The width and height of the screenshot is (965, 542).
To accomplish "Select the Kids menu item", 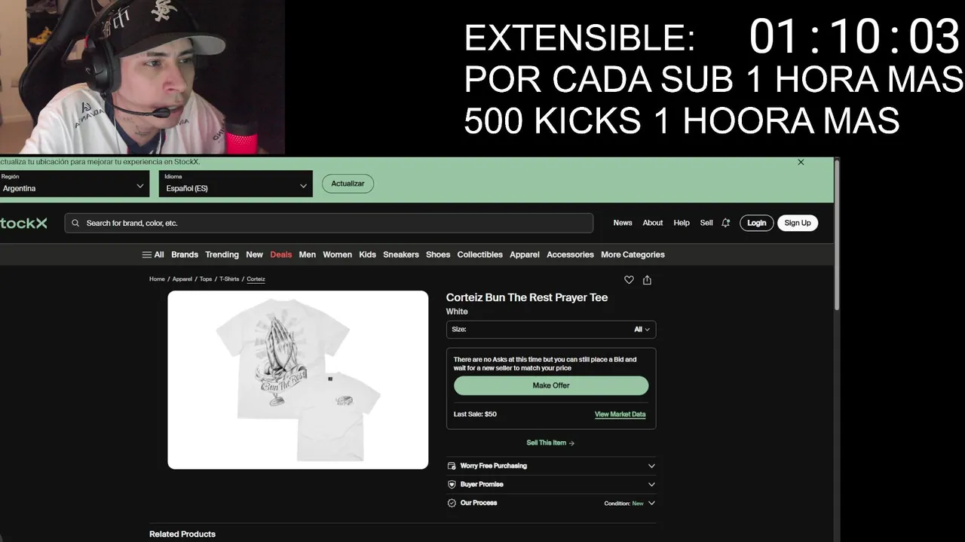I will [367, 254].
